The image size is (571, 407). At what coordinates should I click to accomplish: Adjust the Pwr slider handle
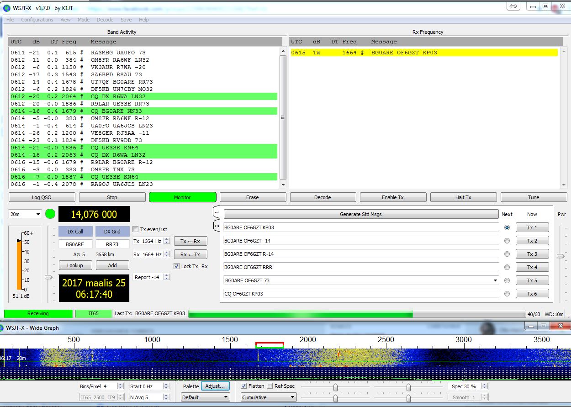[560, 256]
